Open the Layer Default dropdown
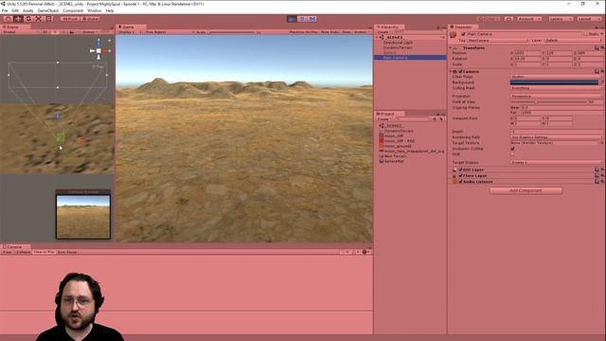The height and width of the screenshot is (341, 606). [x=573, y=40]
